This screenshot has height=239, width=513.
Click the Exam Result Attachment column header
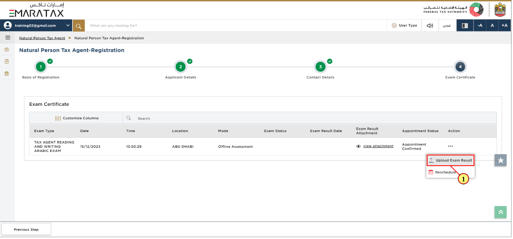367,131
